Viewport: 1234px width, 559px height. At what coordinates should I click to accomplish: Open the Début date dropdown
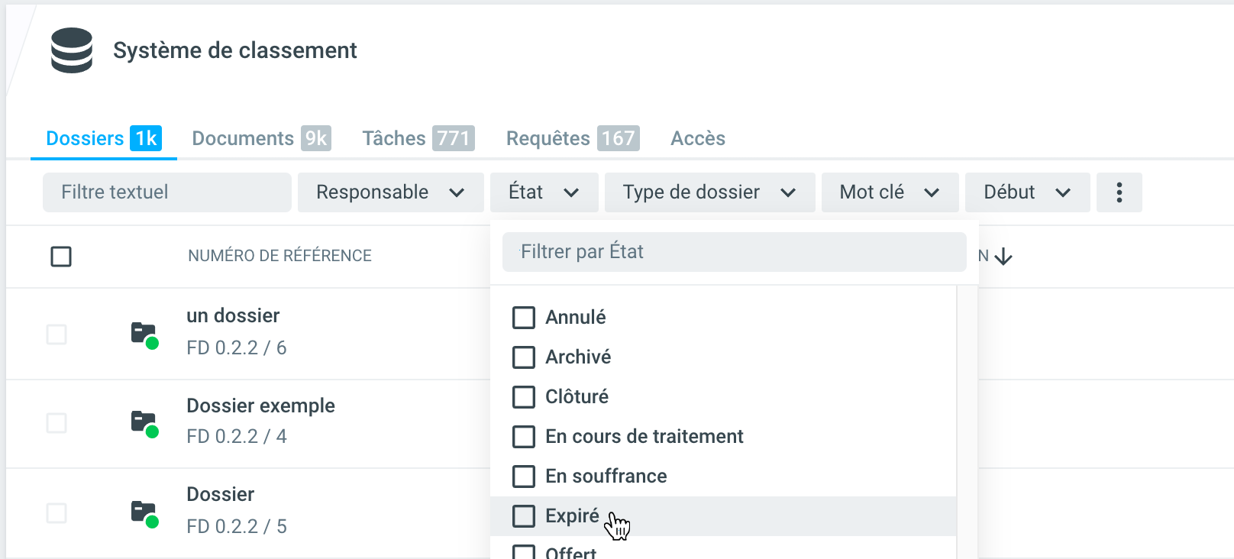[1027, 192]
